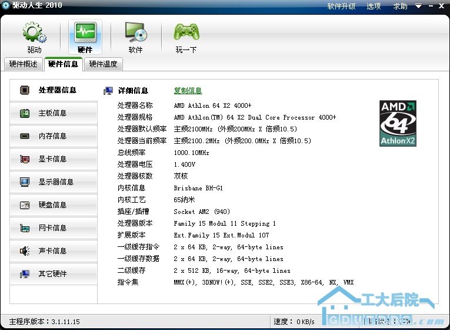Click the 复制信息 copy info link

point(188,91)
